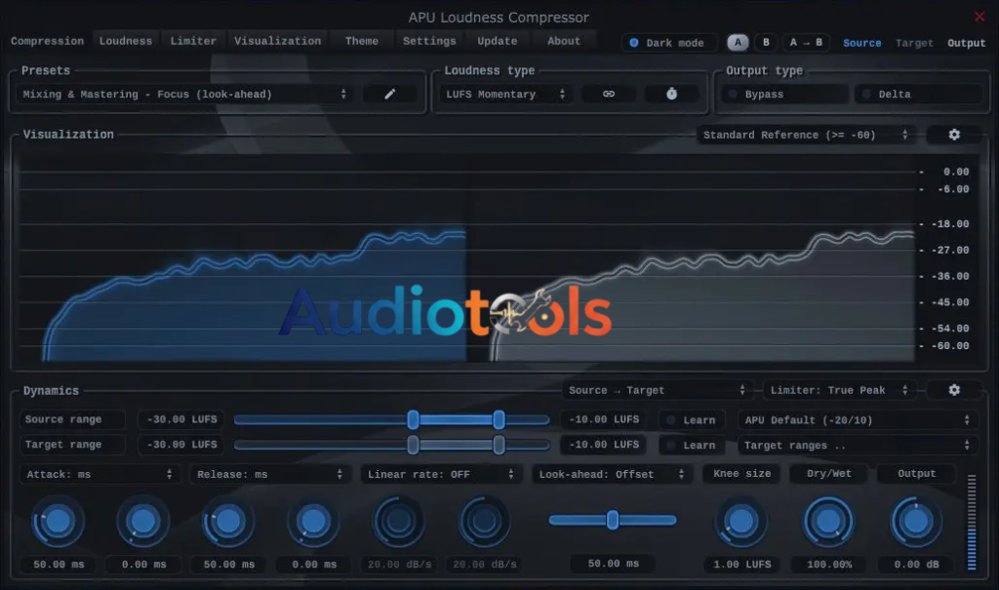Switch to the Compression tab
999x590 pixels.
coord(47,40)
